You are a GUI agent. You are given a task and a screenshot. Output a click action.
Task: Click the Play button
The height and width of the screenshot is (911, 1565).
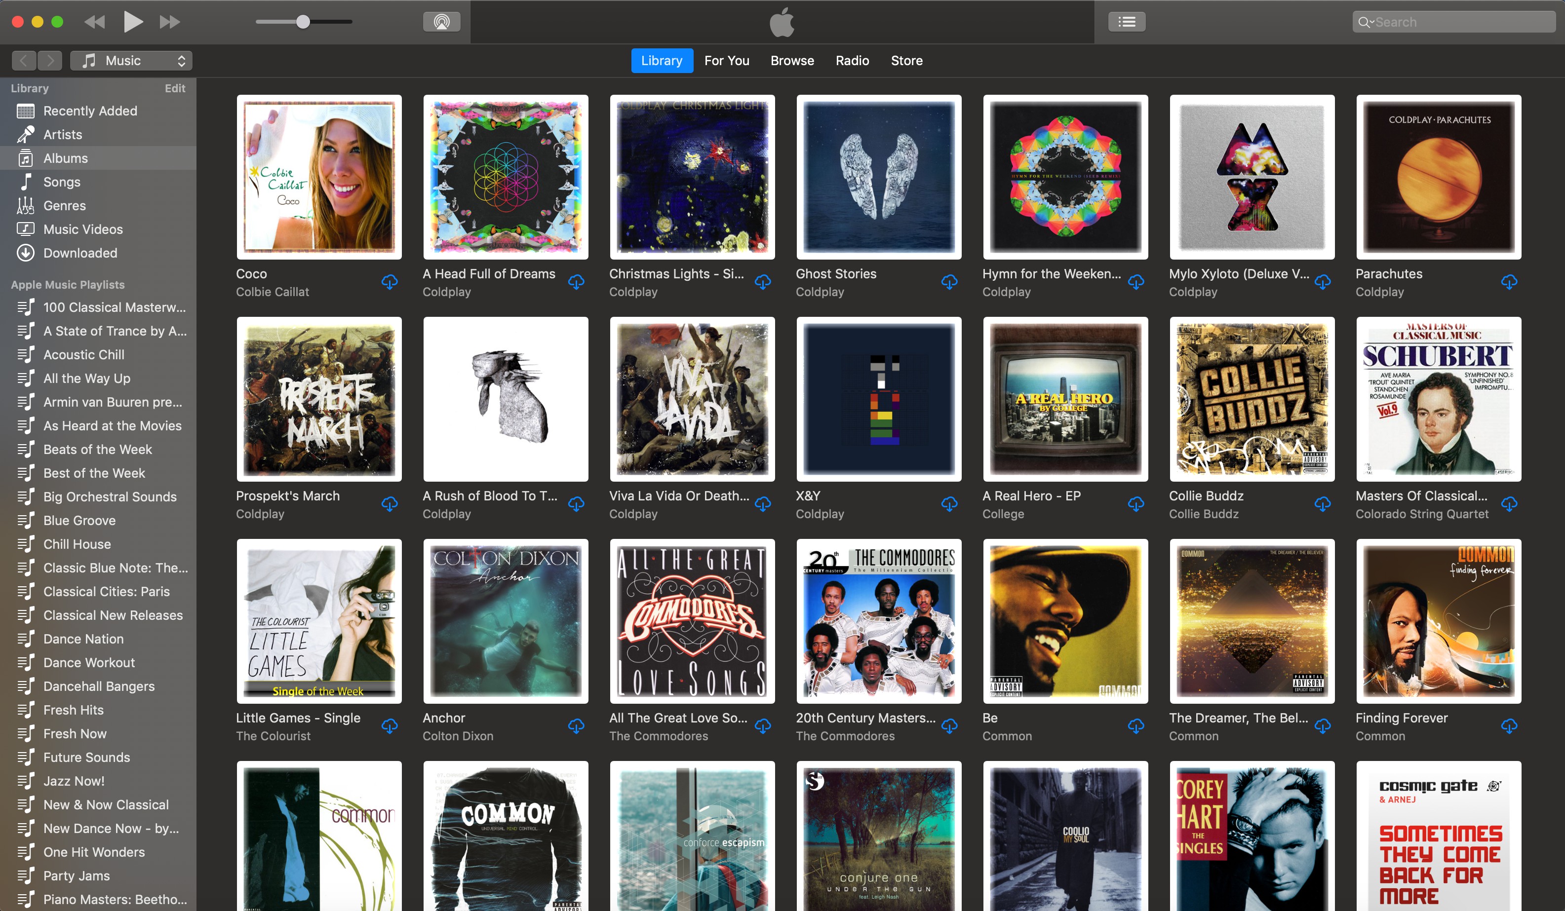[132, 22]
